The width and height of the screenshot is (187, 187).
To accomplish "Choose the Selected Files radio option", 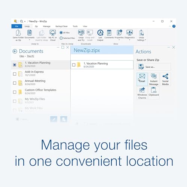I will 61,38.
